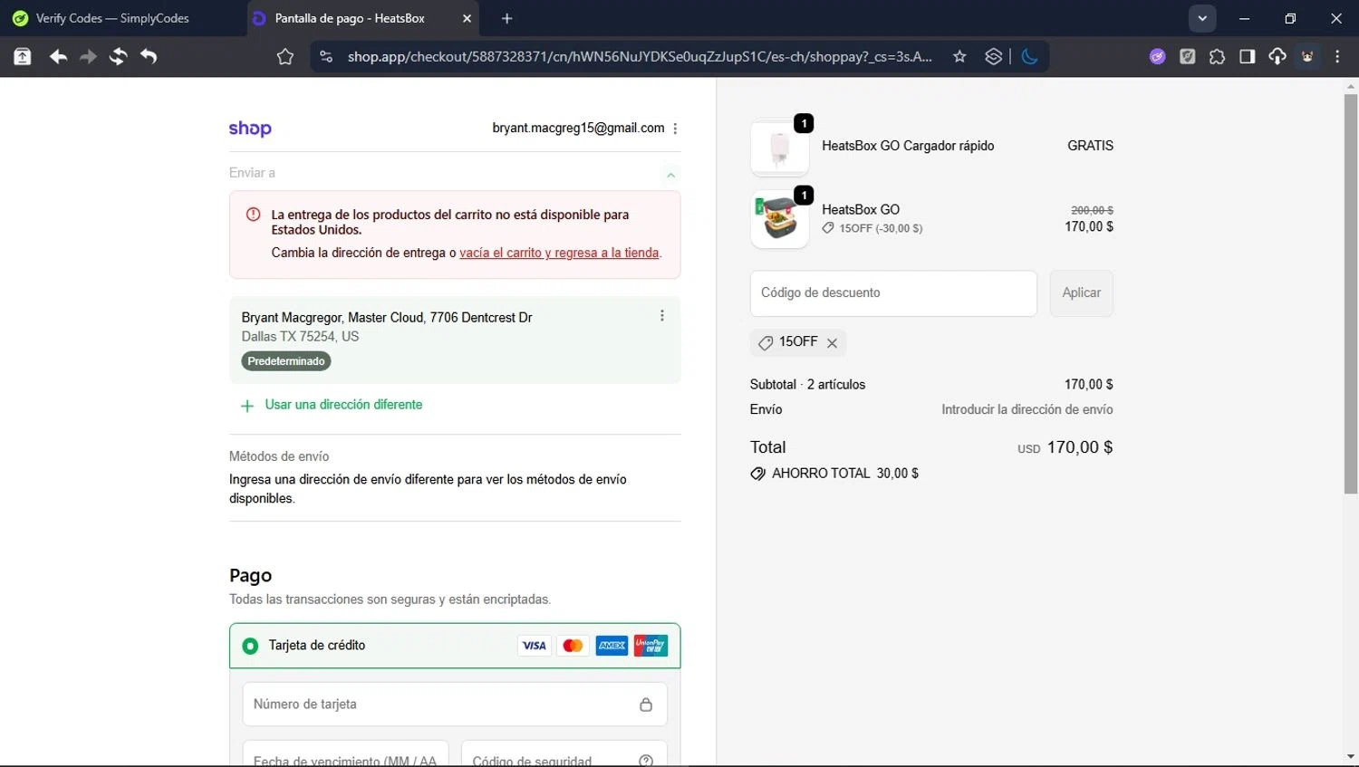Click security code help question icon

pyautogui.click(x=646, y=761)
